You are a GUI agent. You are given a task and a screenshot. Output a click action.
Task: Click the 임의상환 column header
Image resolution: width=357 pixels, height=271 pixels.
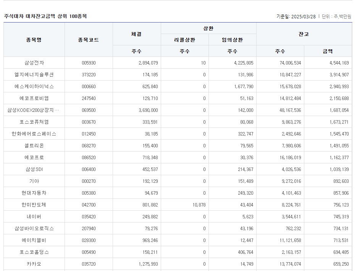[233, 40]
